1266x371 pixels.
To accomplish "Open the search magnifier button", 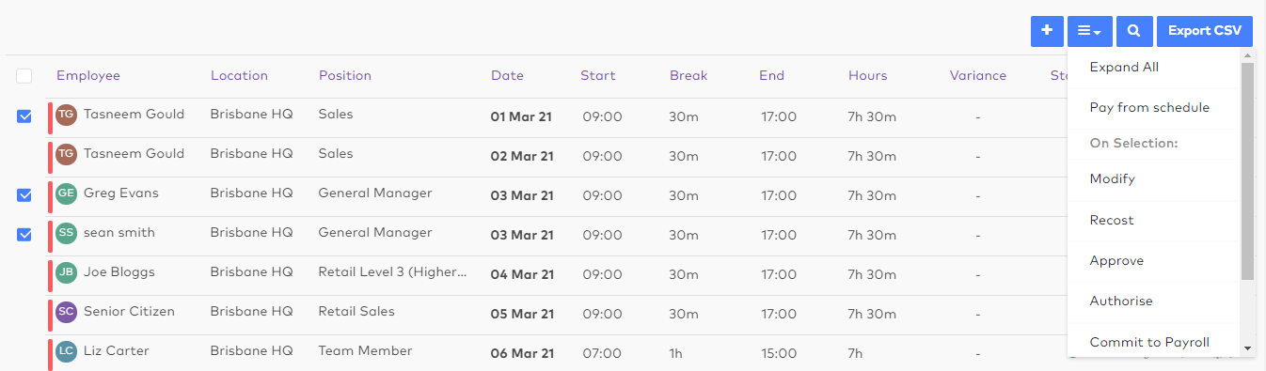I will tap(1134, 31).
